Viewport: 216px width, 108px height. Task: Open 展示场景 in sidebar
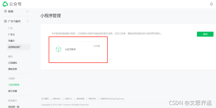(13, 91)
